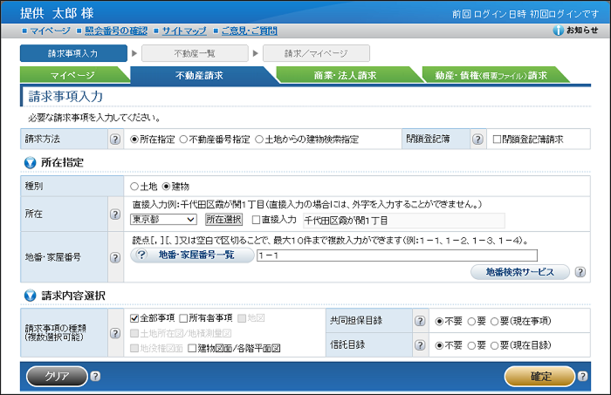Open ご意見・ご質問 link

pyautogui.click(x=249, y=31)
